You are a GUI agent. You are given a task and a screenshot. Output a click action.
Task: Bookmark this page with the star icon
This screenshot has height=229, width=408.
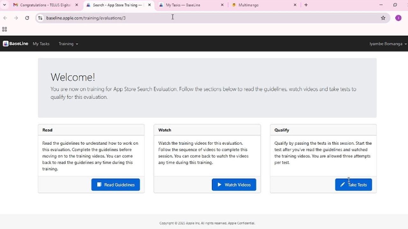[x=383, y=18]
